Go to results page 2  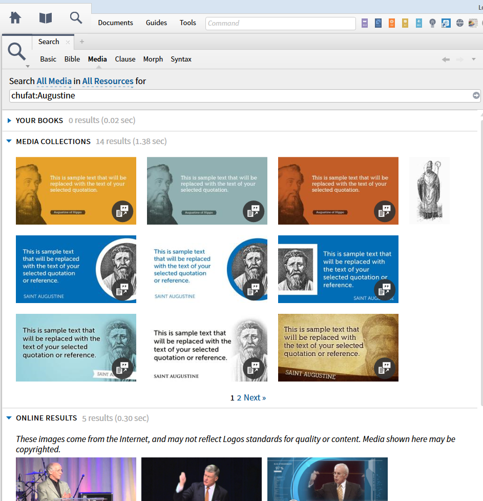tap(239, 398)
